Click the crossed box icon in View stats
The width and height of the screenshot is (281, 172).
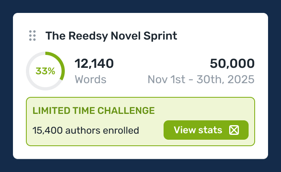click(x=234, y=130)
